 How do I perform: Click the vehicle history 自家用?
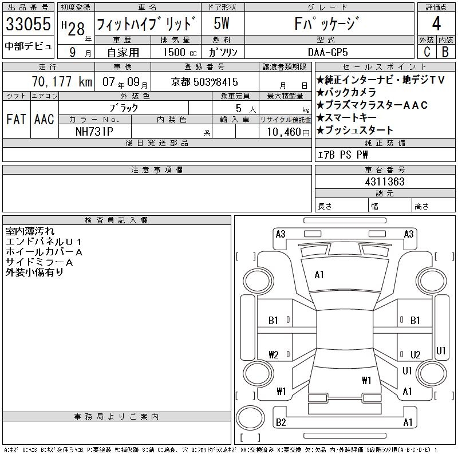(123, 53)
